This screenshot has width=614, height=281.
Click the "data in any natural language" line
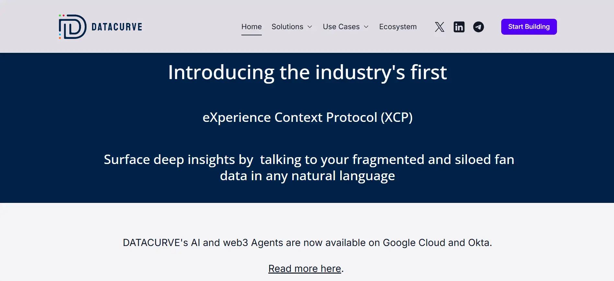point(307,176)
